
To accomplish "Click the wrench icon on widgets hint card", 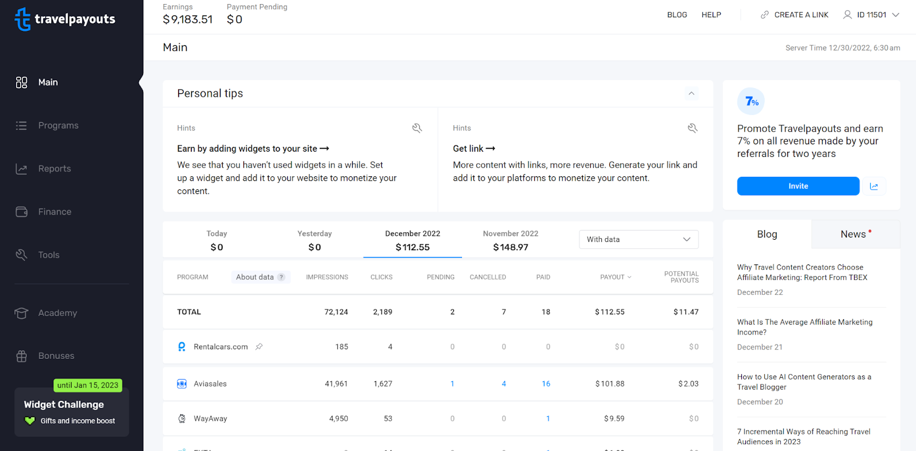I will click(x=417, y=128).
